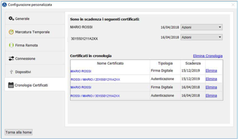This screenshot has width=238, height=139.
Task: Open ROSSI / MARIO / 3015501211A2XX certificate
Action: pyautogui.click(x=95, y=96)
